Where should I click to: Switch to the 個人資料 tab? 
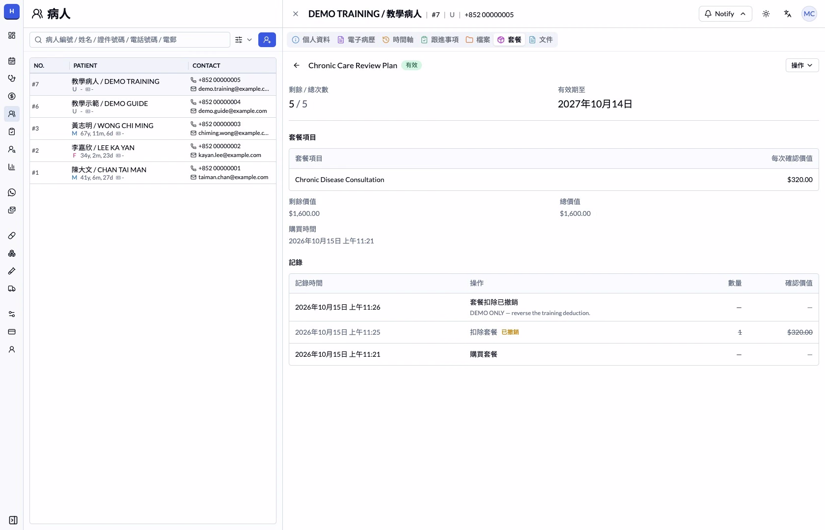click(x=311, y=40)
